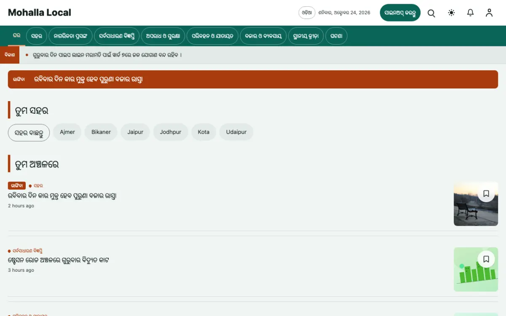Pick the Jaipur city chip
The width and height of the screenshot is (506, 316).
tap(135, 132)
